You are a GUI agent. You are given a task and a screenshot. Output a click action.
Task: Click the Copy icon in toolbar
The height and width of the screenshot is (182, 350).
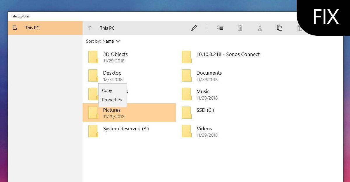[279, 28]
